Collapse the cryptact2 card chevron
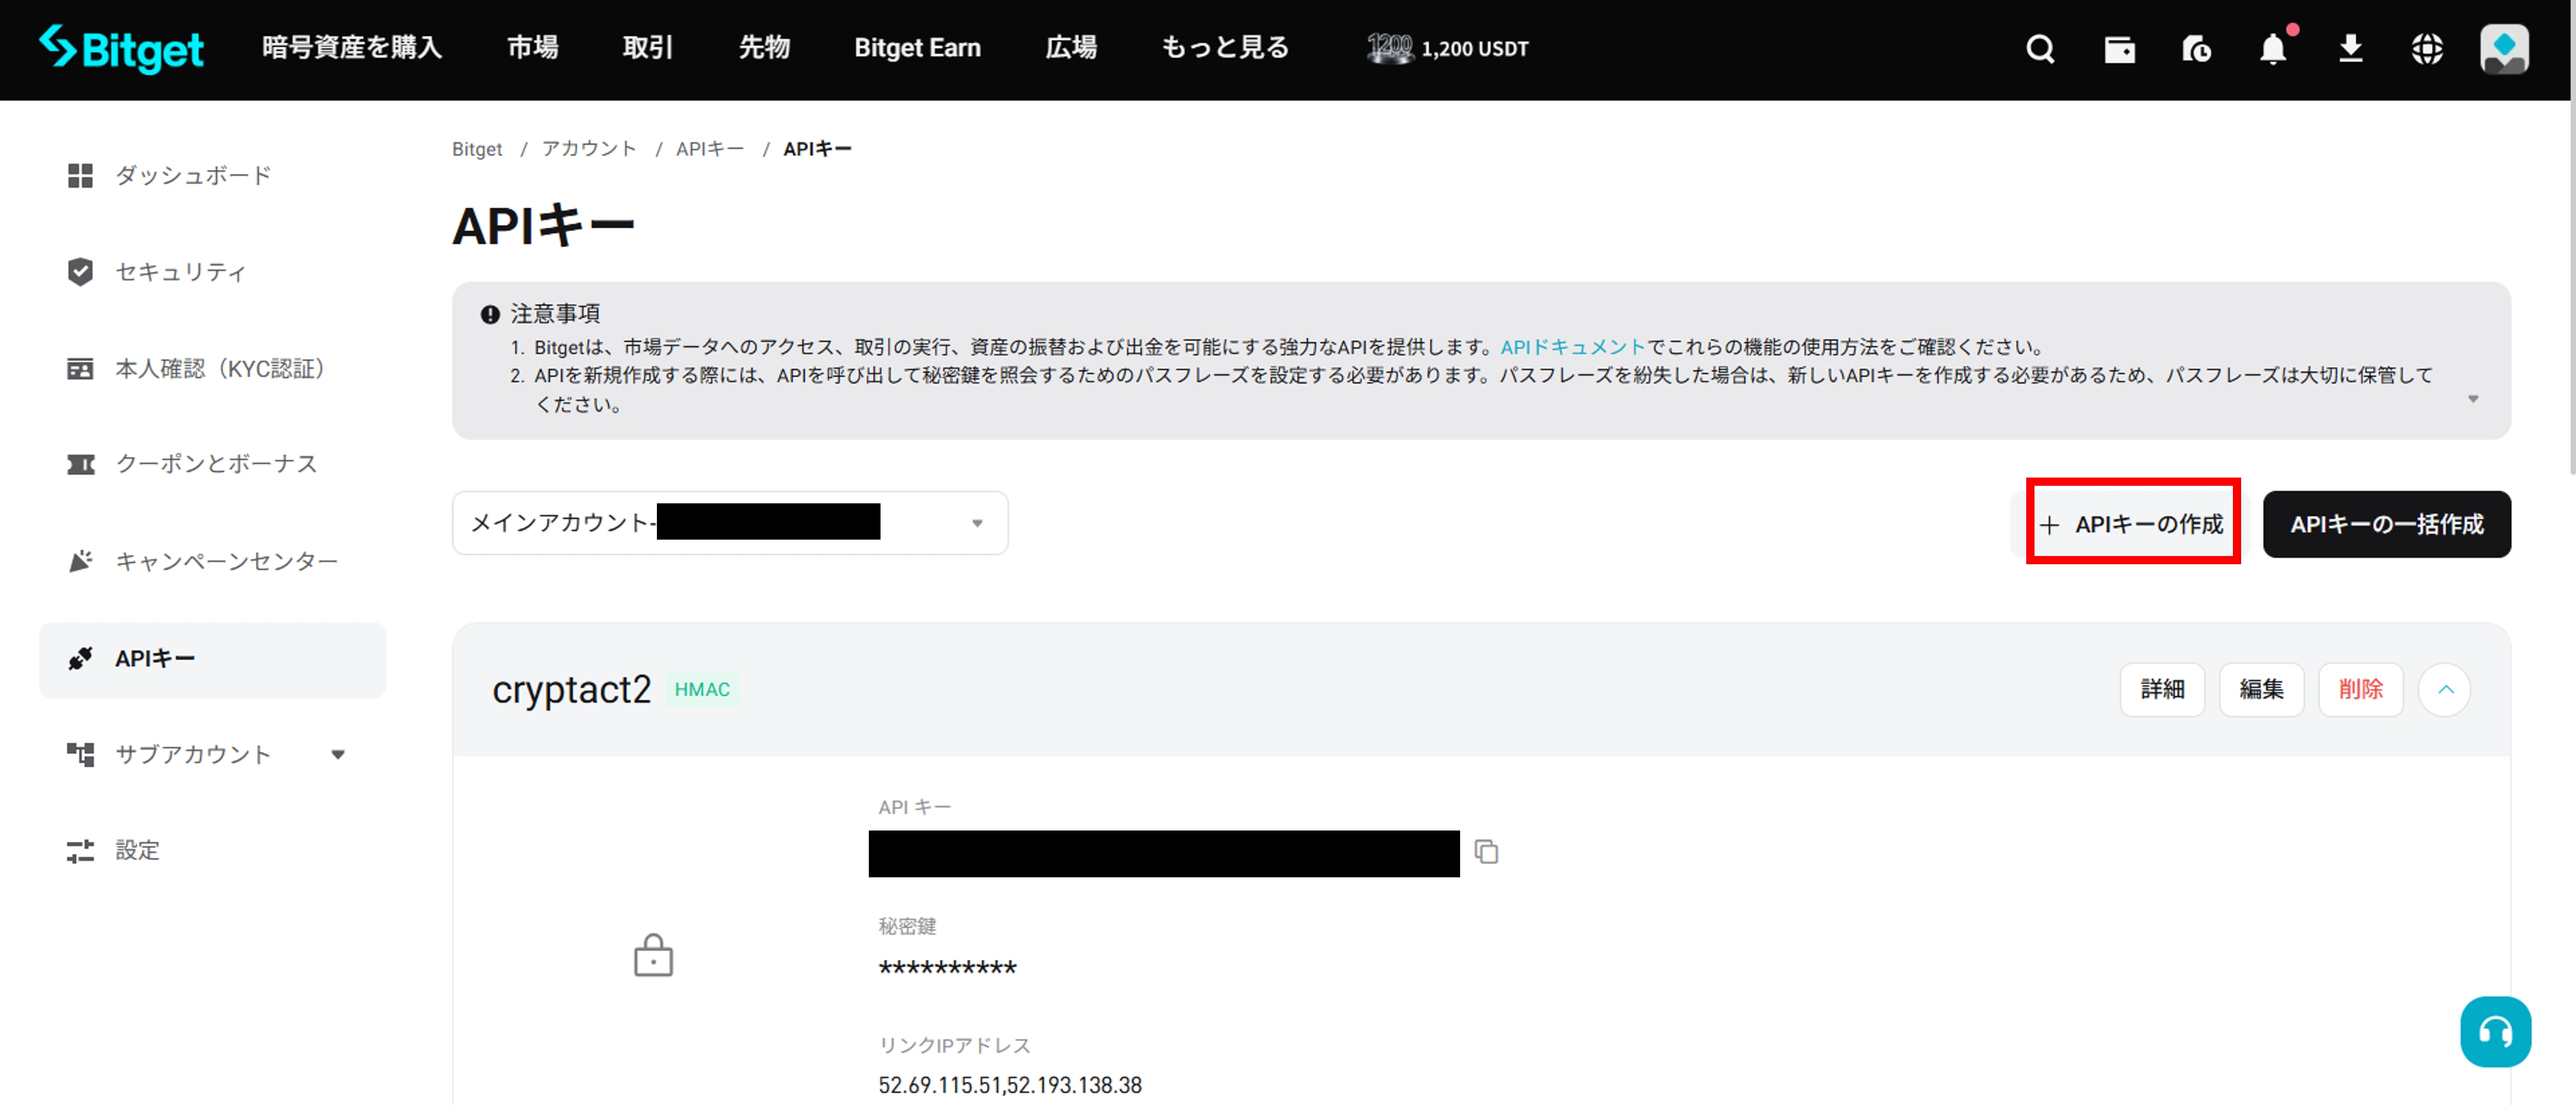 2445,690
